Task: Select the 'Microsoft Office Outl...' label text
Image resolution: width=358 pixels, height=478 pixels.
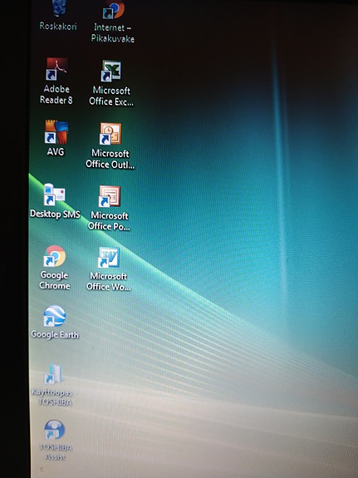Action: (110, 159)
